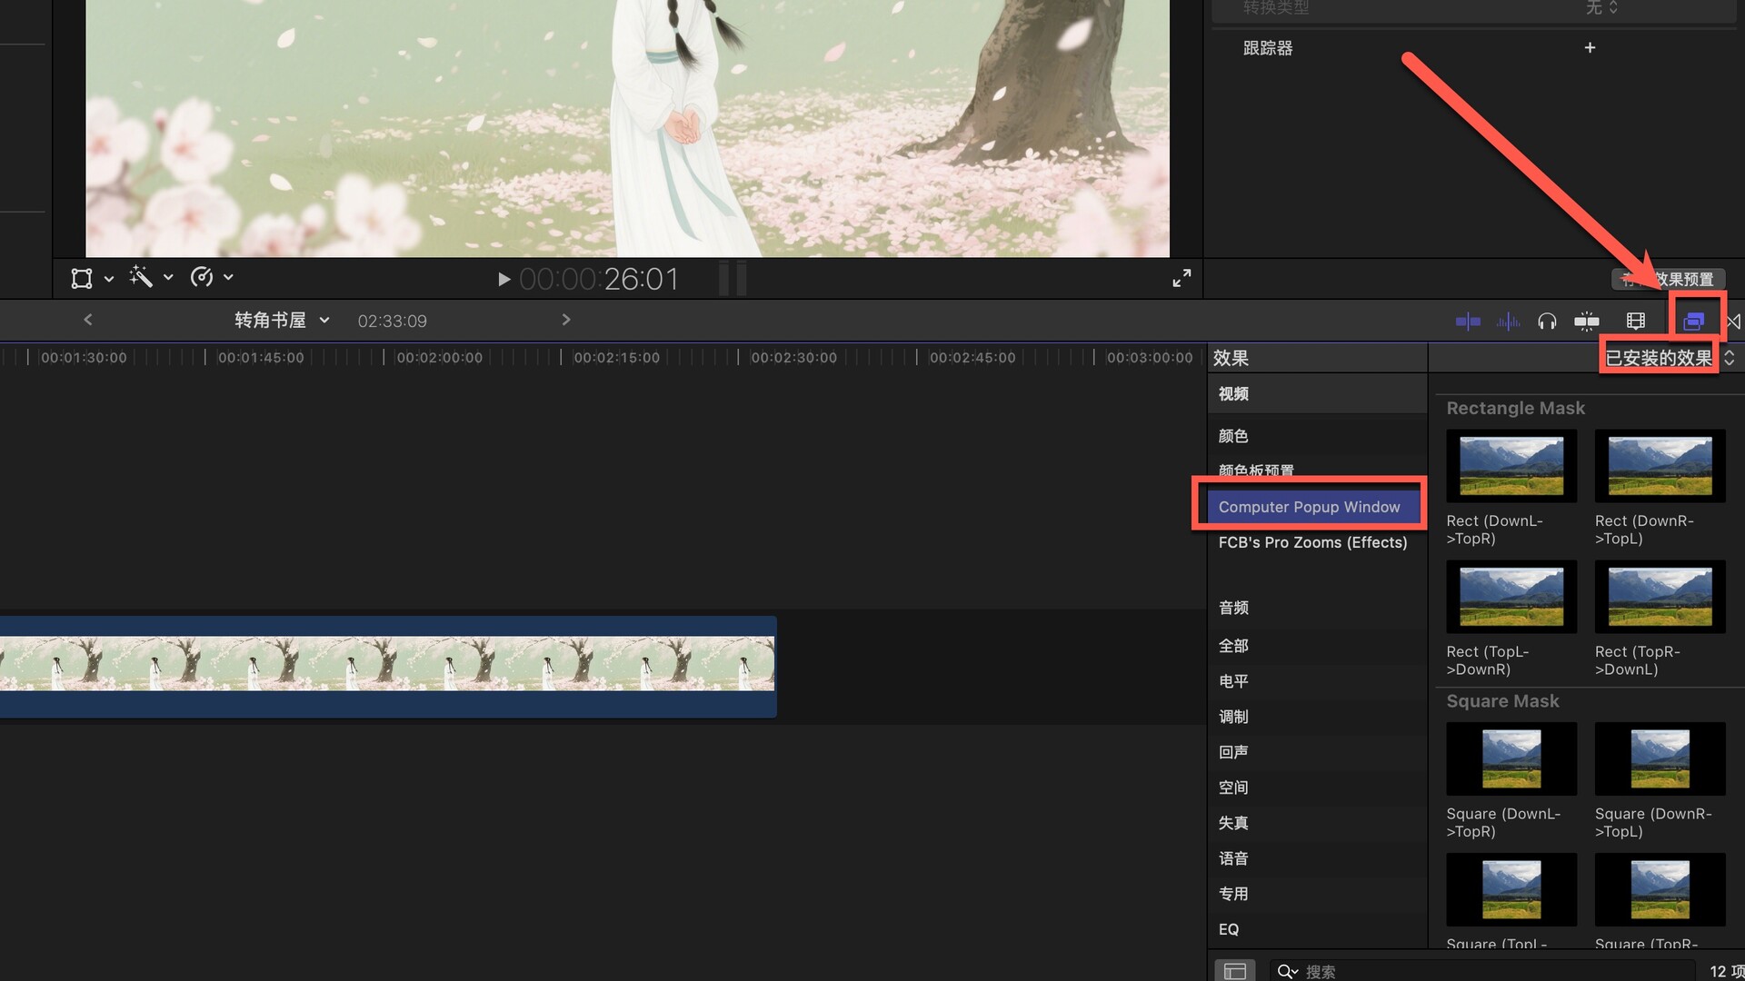Select Computer Popup Window category
Image resolution: width=1745 pixels, height=981 pixels.
click(x=1314, y=507)
